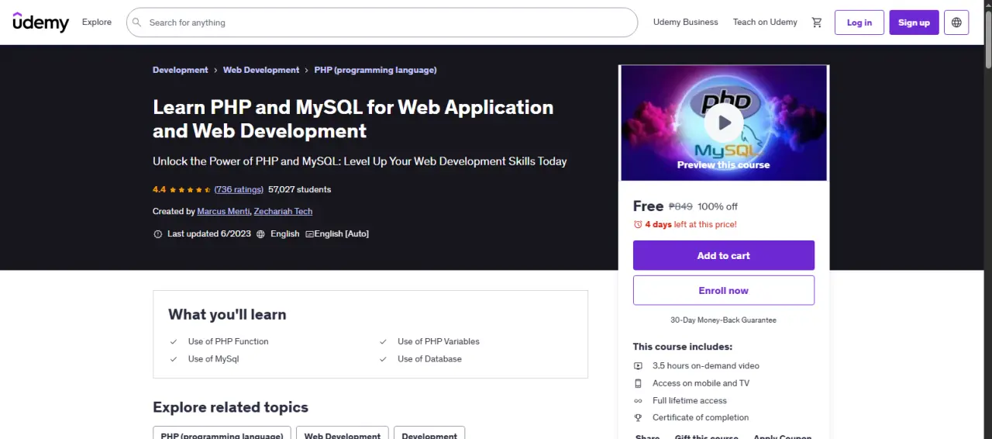Click the Certificate of completion text
The image size is (992, 439).
[701, 417]
